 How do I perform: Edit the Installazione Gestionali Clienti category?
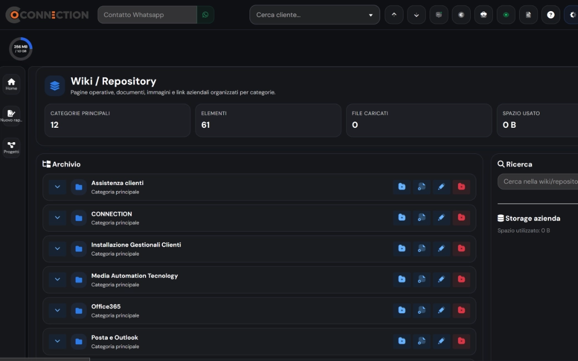(441, 249)
